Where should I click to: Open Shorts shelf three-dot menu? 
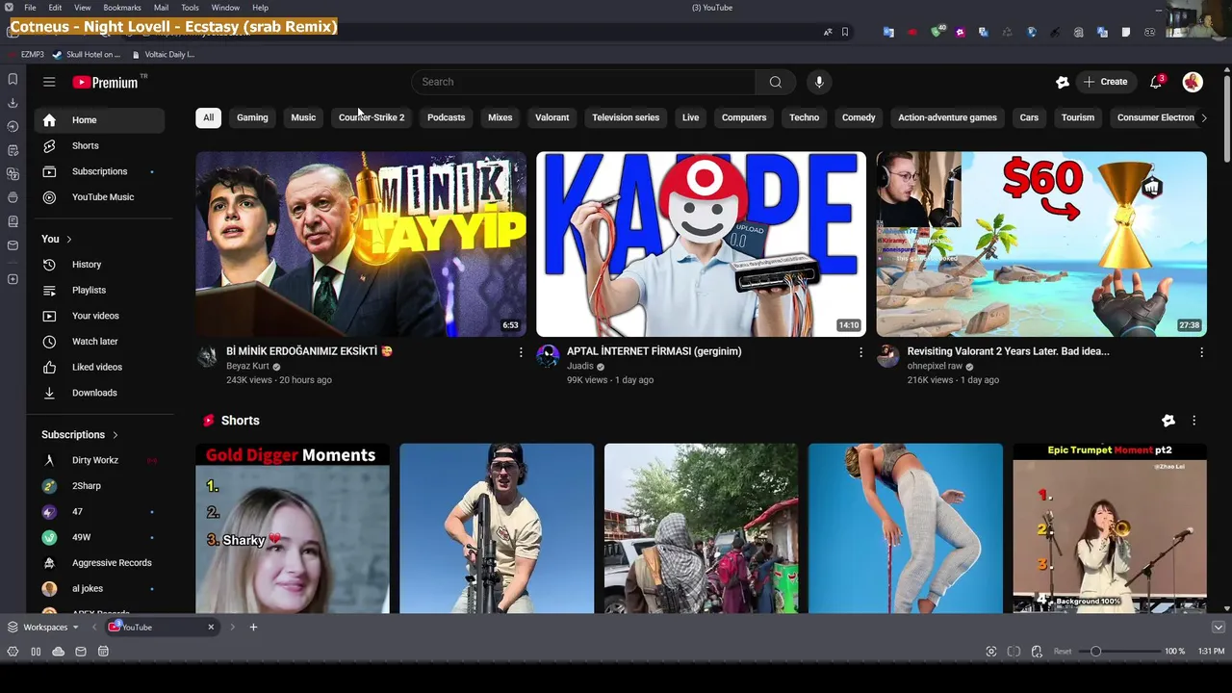click(1193, 421)
